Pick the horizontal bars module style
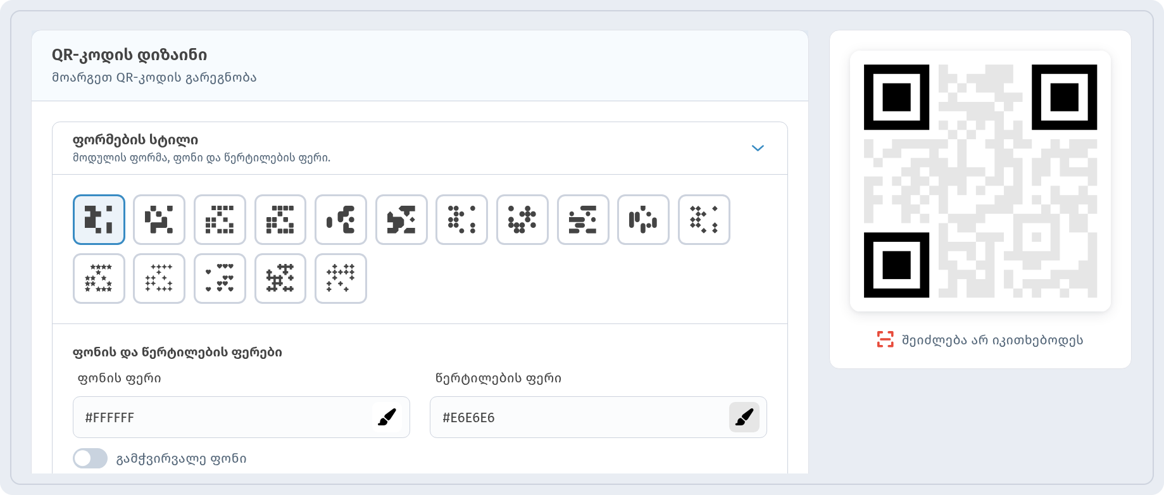Viewport: 1164px width, 495px height. click(x=583, y=220)
